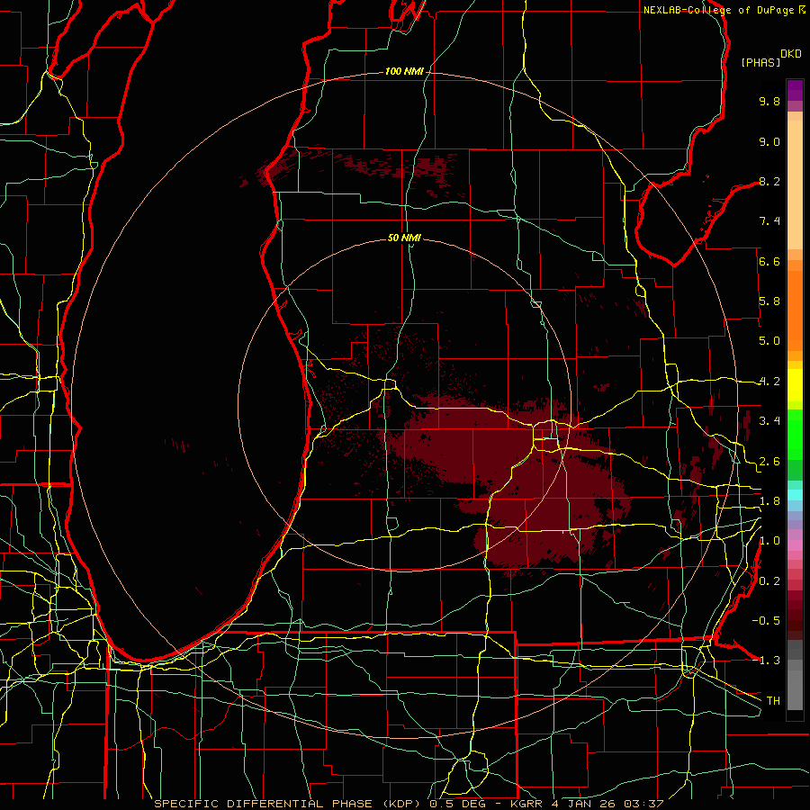Pick the pink segment of the color bar
Image resolution: width=810 pixels, height=810 pixels.
click(x=795, y=545)
